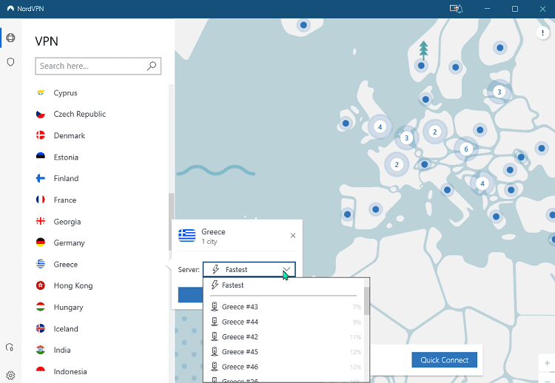This screenshot has width=555, height=383.
Task: Click the Hungary flag icon
Action: 41,307
